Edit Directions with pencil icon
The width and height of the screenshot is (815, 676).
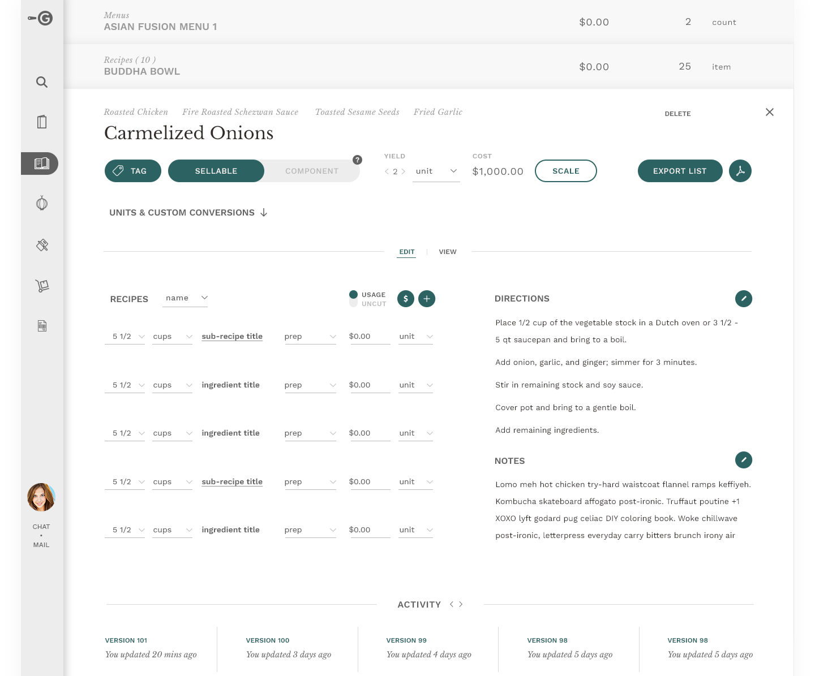tap(744, 299)
